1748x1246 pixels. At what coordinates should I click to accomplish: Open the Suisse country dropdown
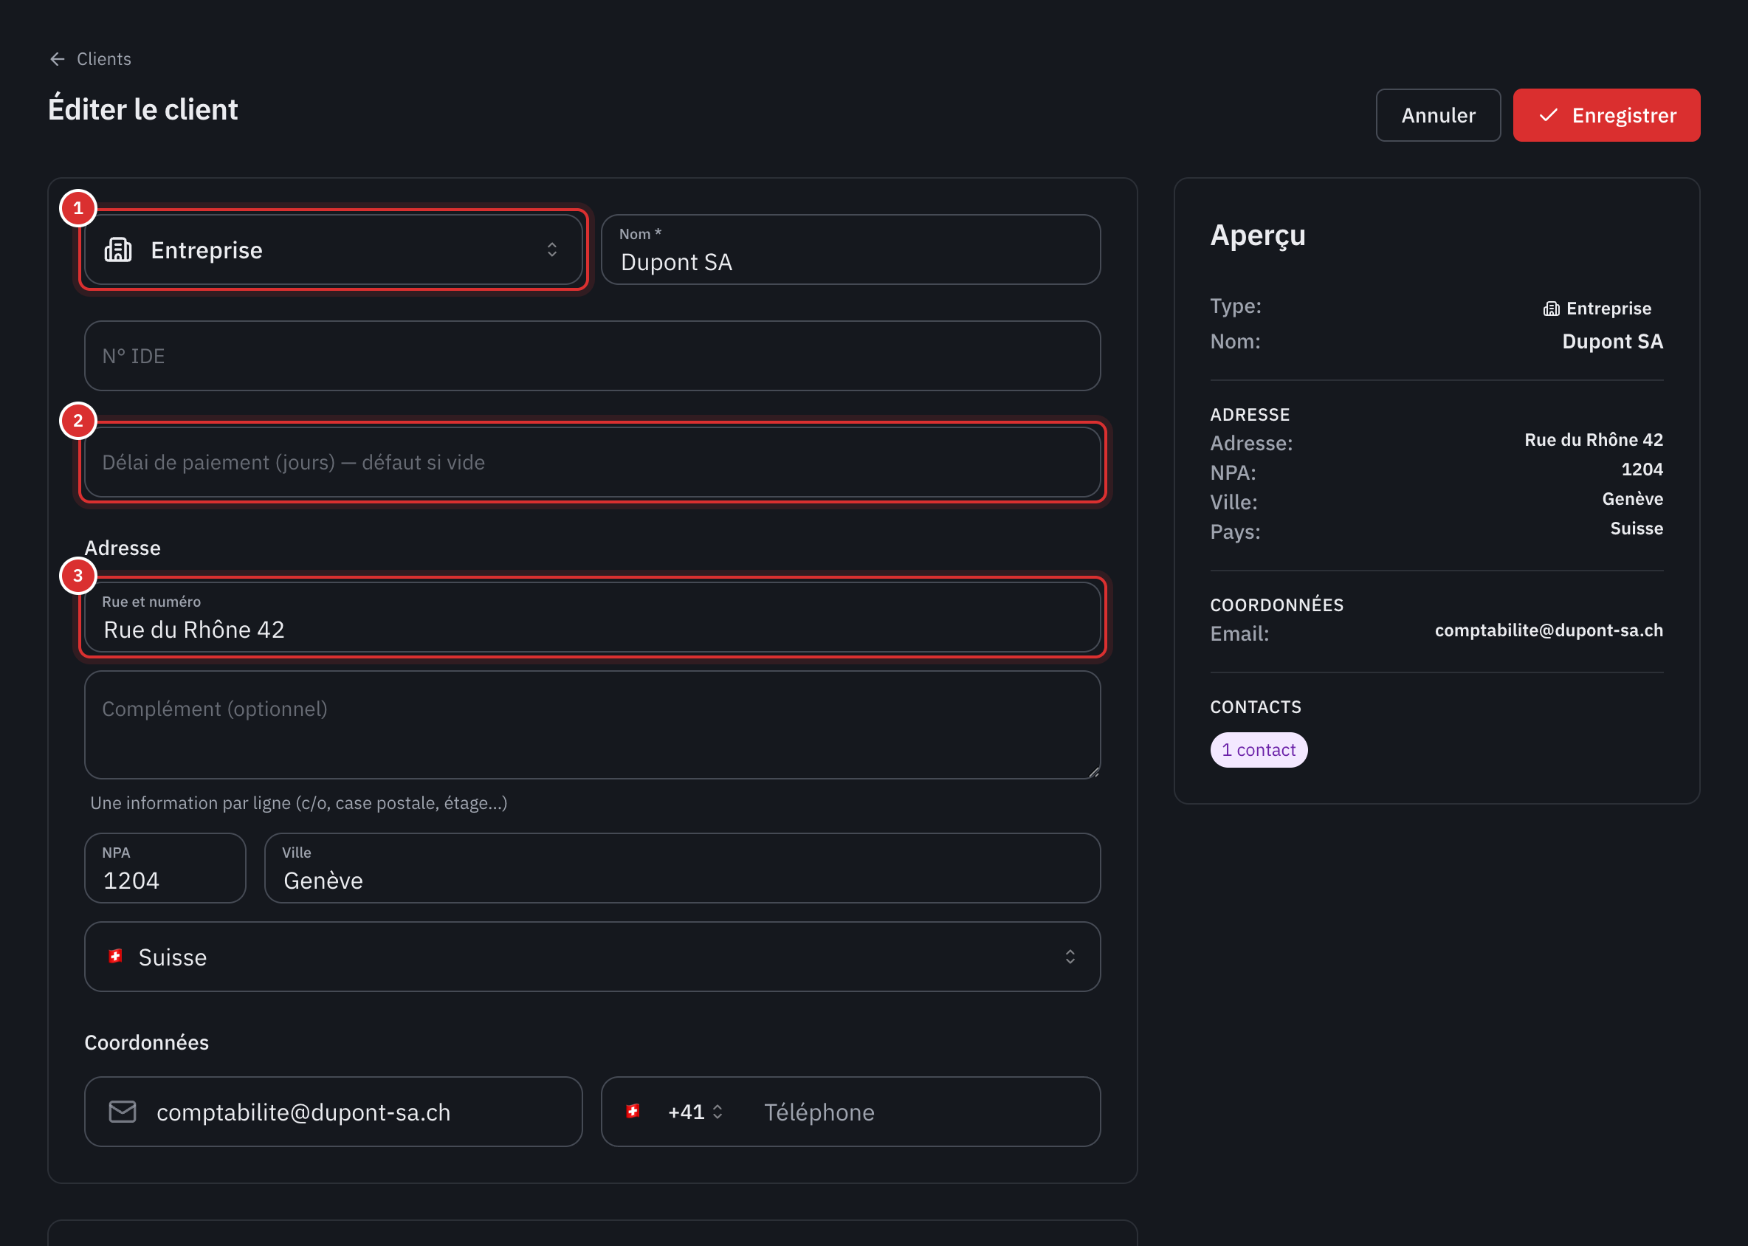coord(593,957)
